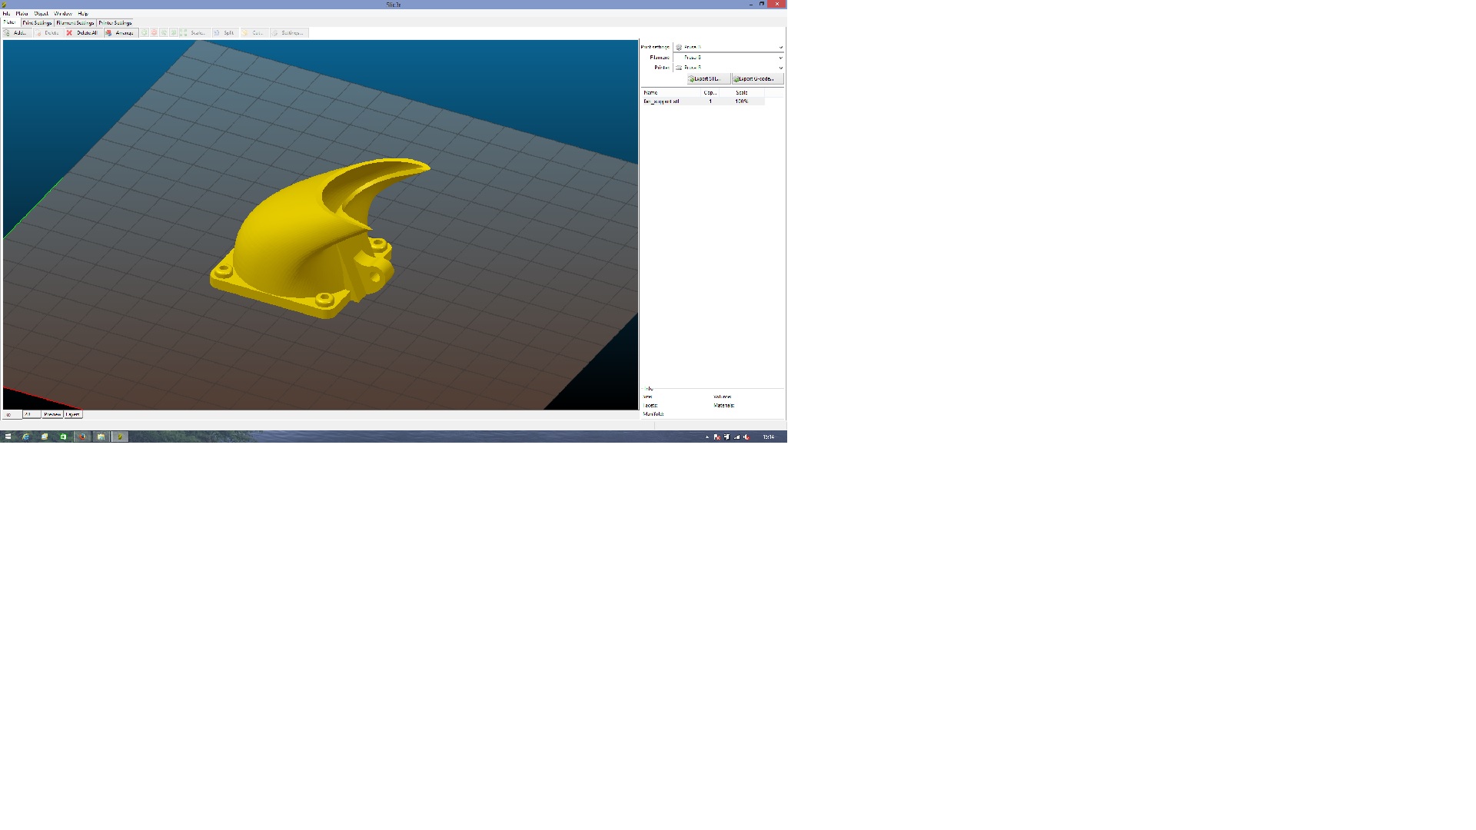This screenshot has height=830, width=1476.
Task: Expand the Filament preset dropdown
Action: tap(780, 58)
